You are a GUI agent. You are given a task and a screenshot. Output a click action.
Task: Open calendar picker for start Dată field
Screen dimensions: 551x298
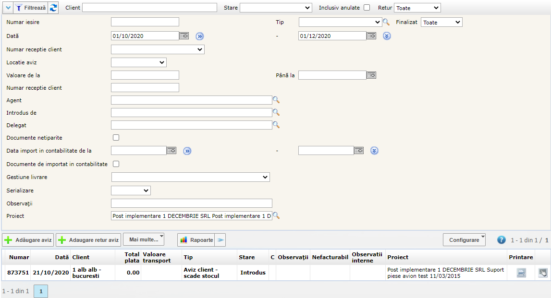click(x=184, y=36)
